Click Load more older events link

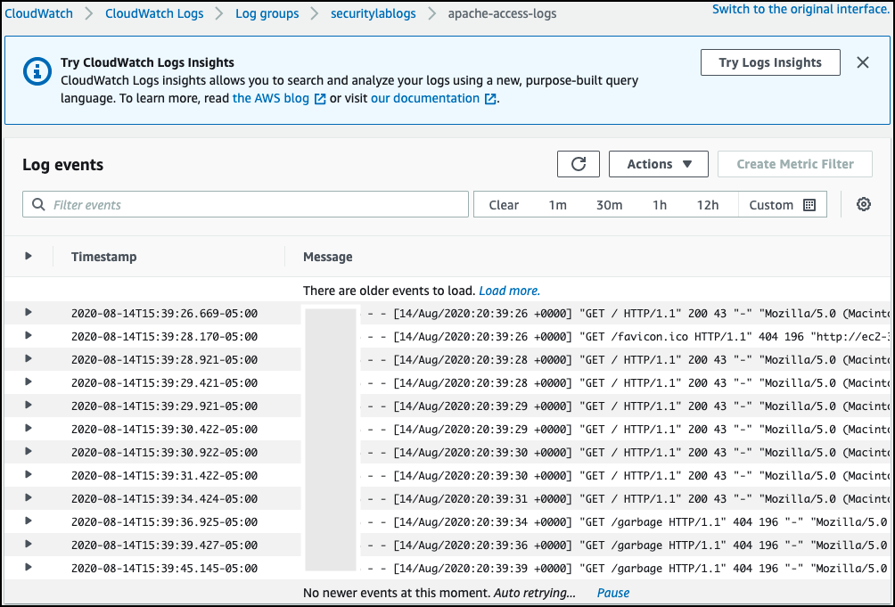(x=509, y=291)
